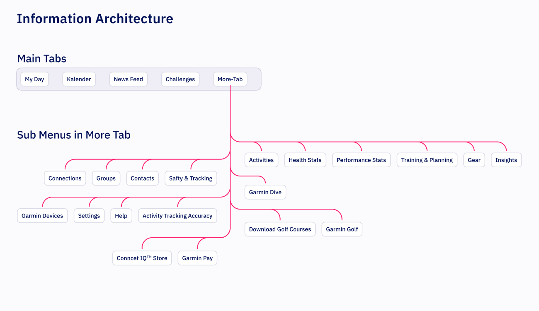Screen dimensions: 539x311
Task: Switch to the News Feed tab
Action: pos(128,79)
